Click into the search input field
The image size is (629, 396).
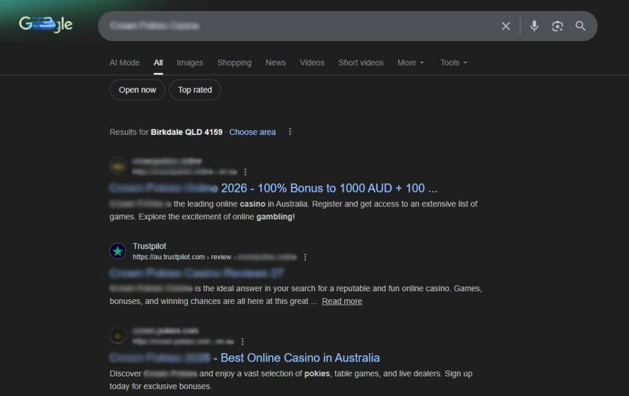tap(295, 26)
